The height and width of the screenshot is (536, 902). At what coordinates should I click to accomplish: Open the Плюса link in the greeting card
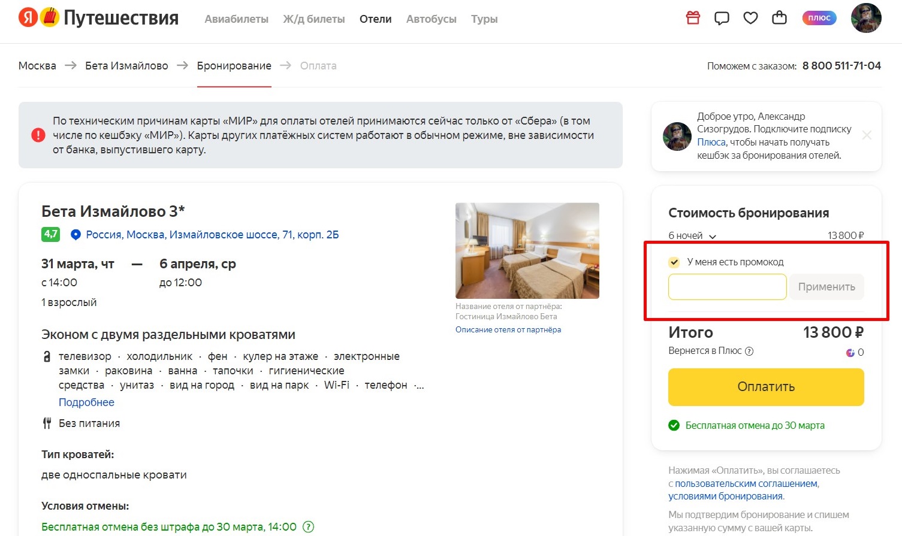point(711,143)
